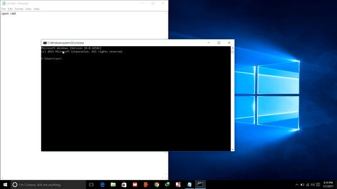Click the Command Prompt taskbar icon
The width and height of the screenshot is (337, 189).
[200, 184]
